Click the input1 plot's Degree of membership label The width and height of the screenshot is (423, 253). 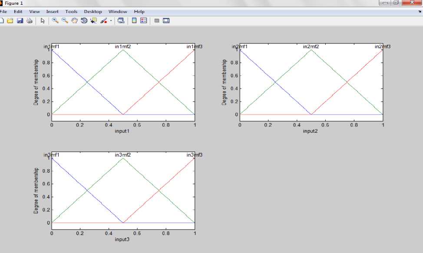[x=36, y=82]
